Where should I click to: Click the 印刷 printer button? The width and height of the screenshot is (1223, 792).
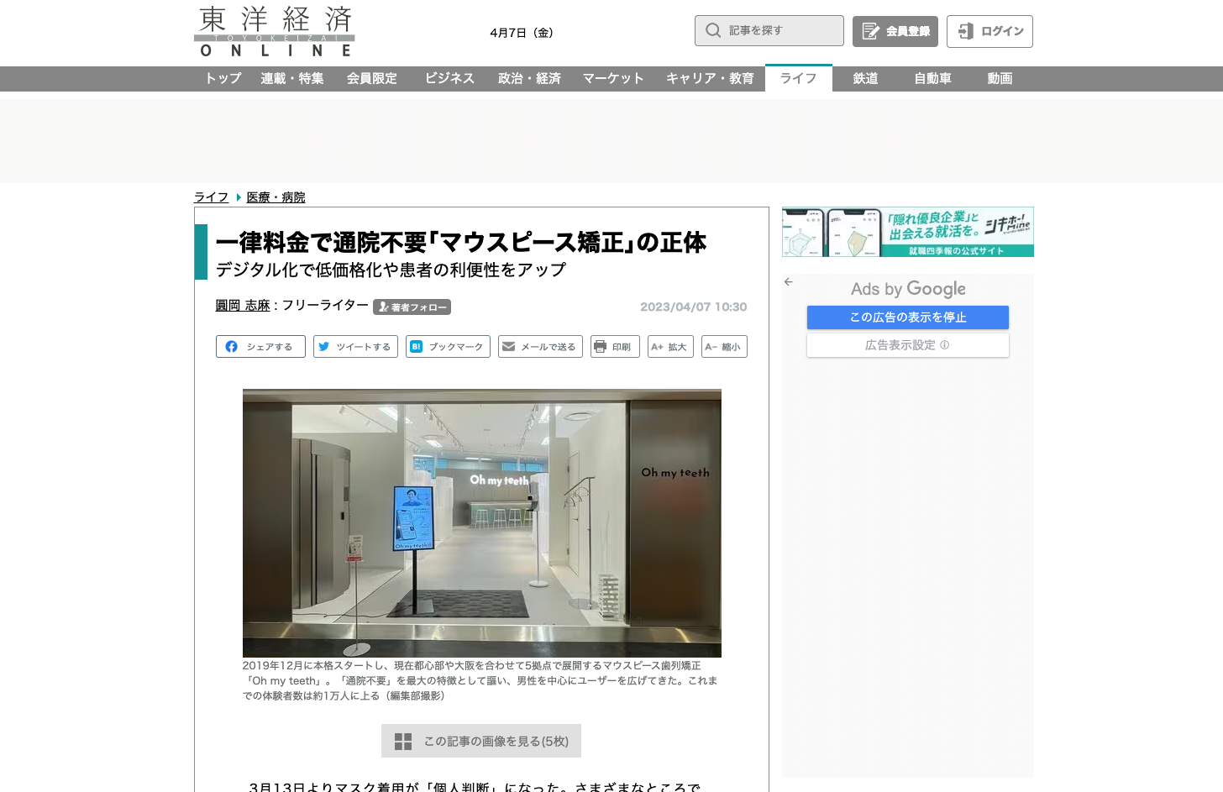[x=615, y=347]
